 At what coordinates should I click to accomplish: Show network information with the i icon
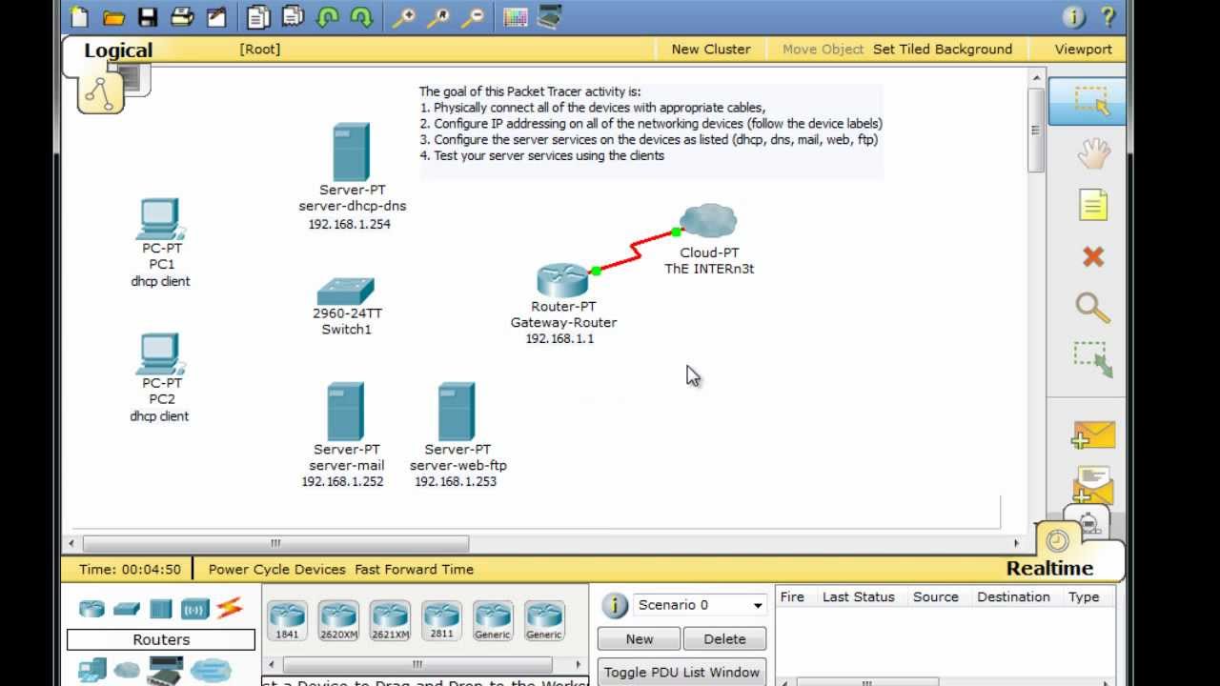point(1073,17)
